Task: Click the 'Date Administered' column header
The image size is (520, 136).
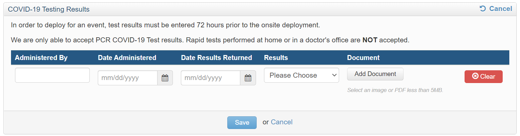Action: coord(127,58)
